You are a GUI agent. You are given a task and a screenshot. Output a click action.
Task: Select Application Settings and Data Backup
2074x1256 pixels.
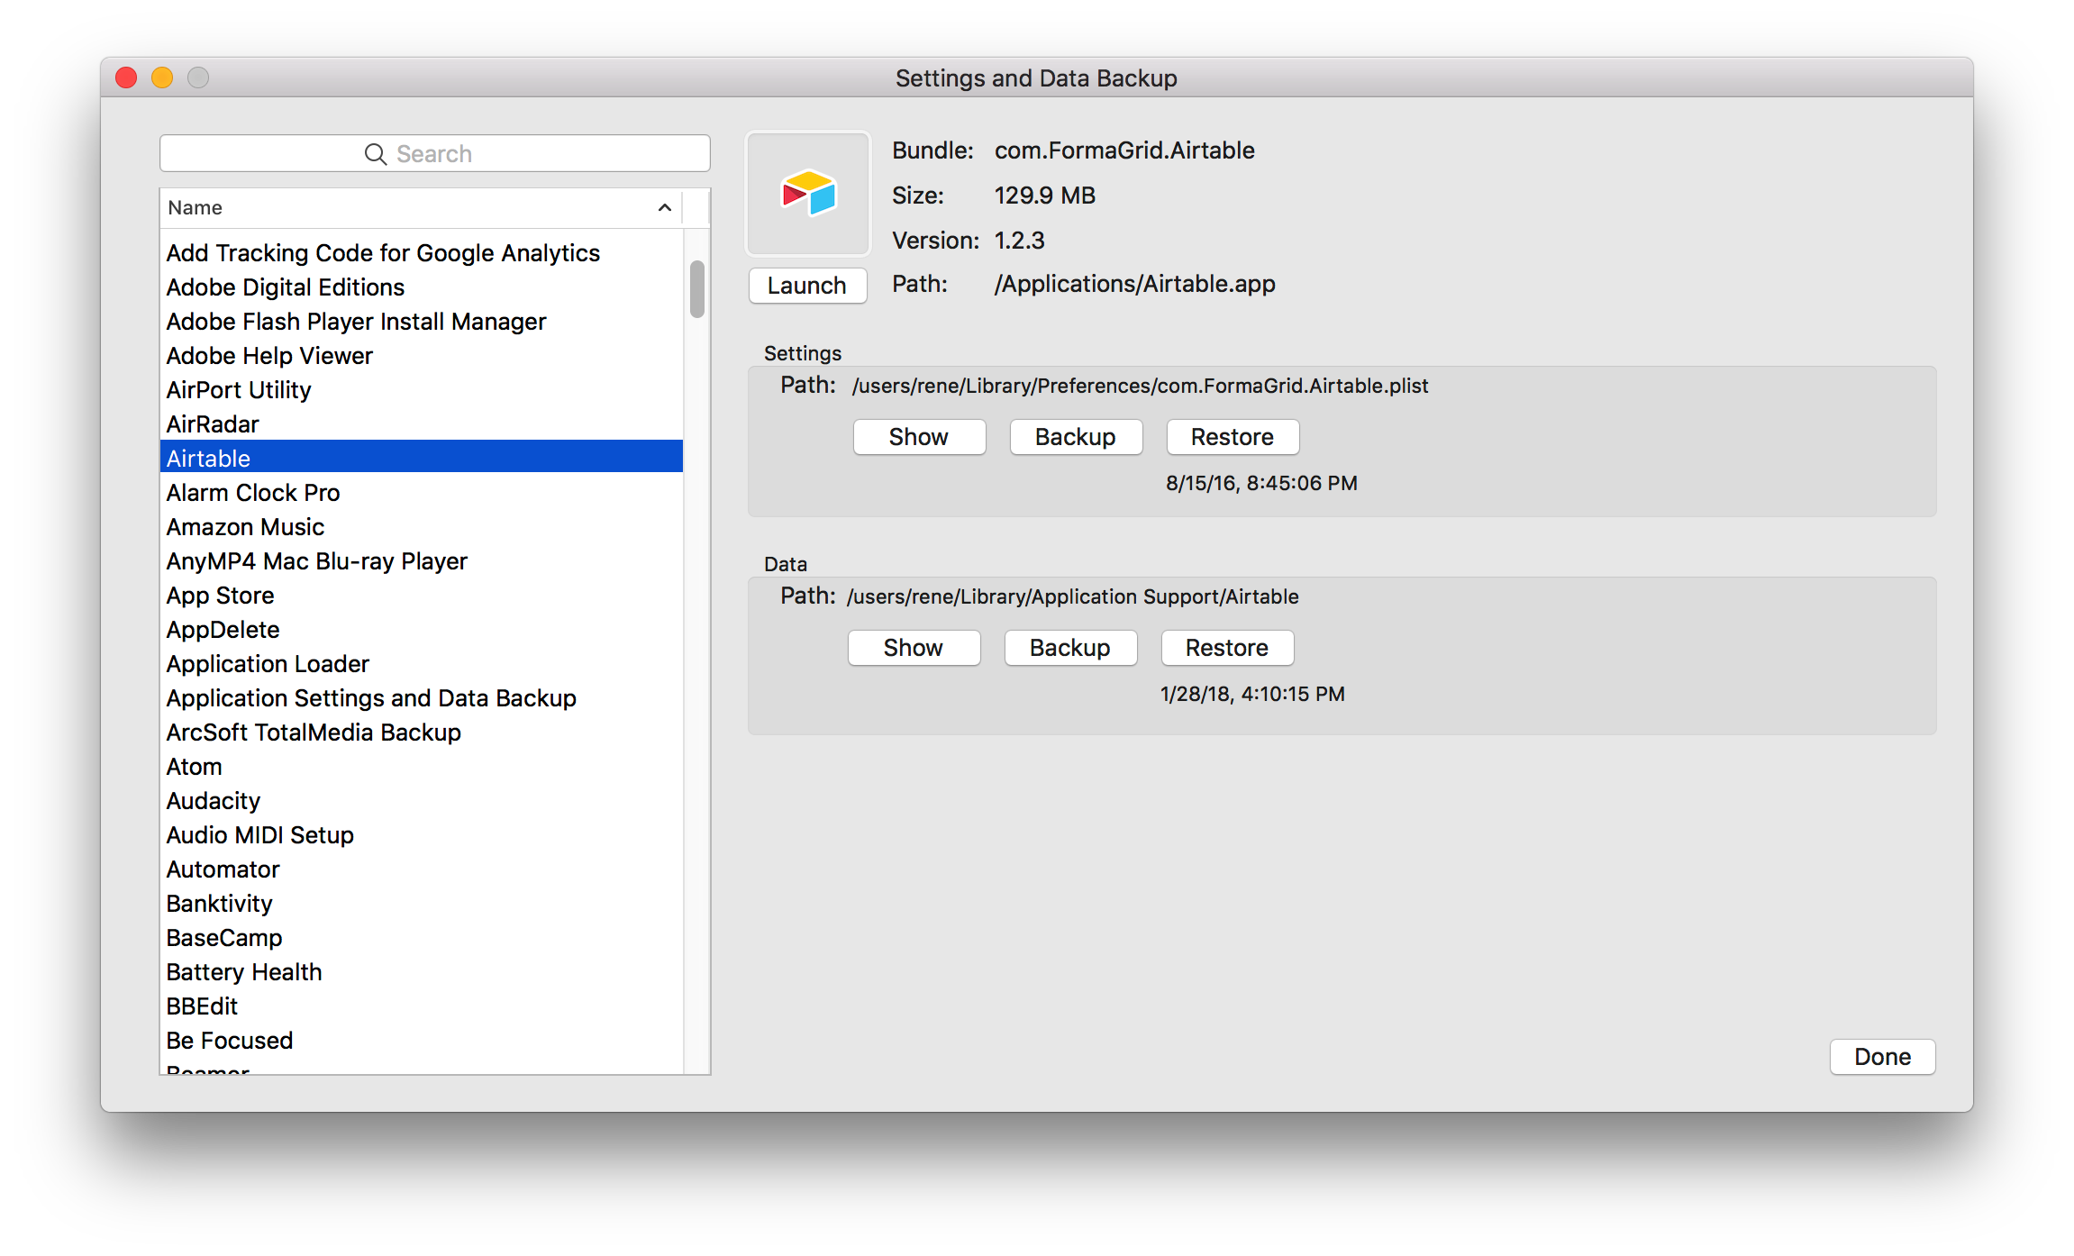421,698
